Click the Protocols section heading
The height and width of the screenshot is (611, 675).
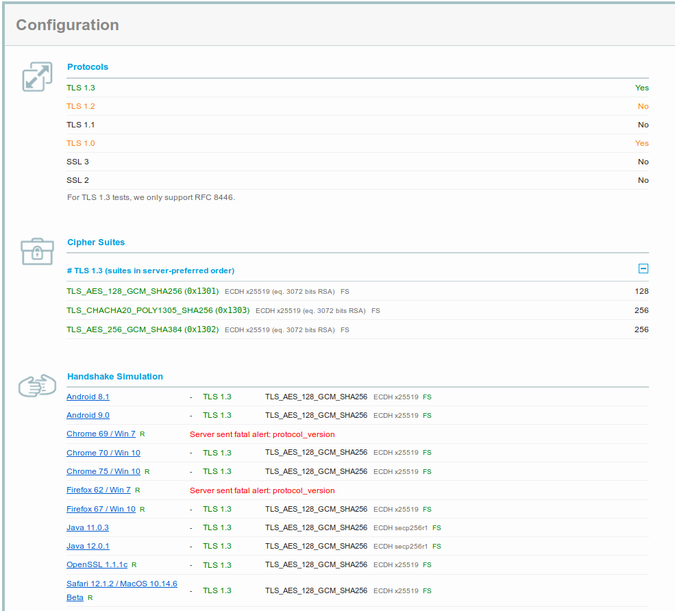pyautogui.click(x=88, y=66)
